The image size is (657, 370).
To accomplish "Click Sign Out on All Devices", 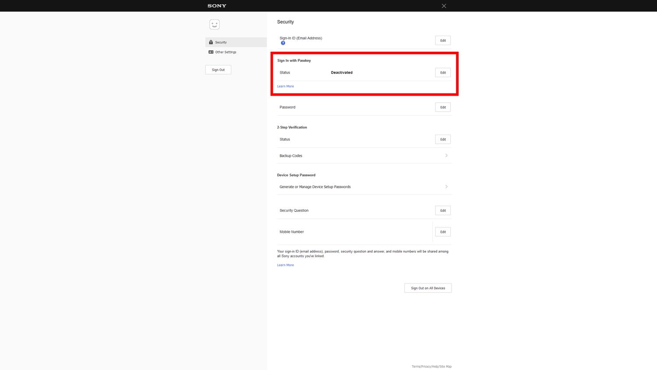I will tap(427, 288).
